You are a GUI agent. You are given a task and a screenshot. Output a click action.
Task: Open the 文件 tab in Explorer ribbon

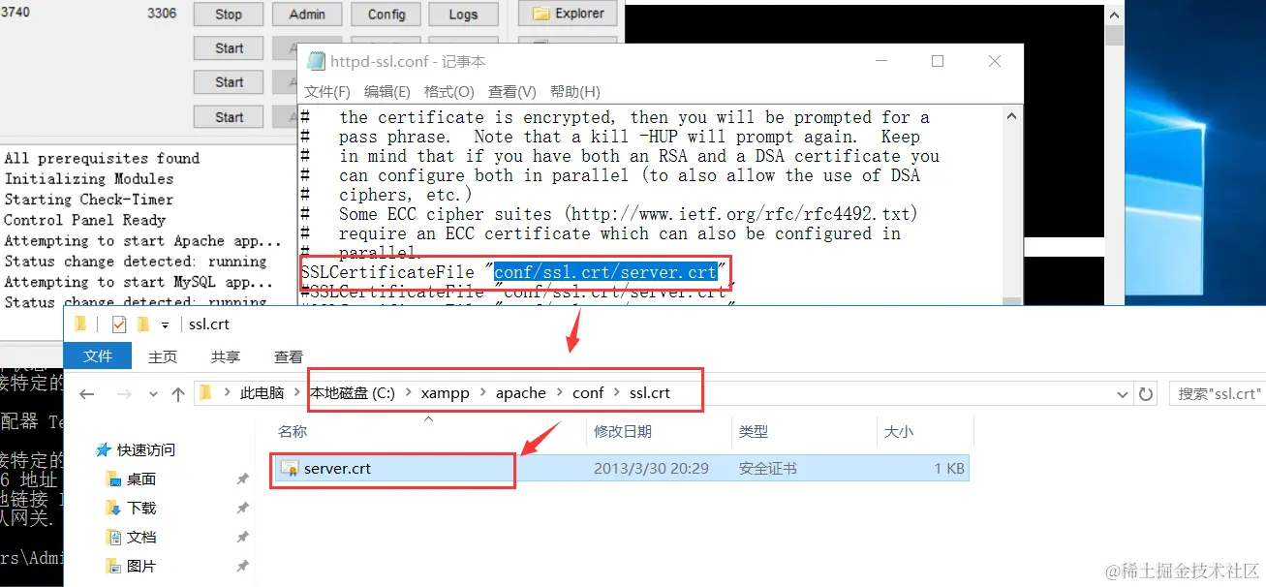[x=98, y=356]
